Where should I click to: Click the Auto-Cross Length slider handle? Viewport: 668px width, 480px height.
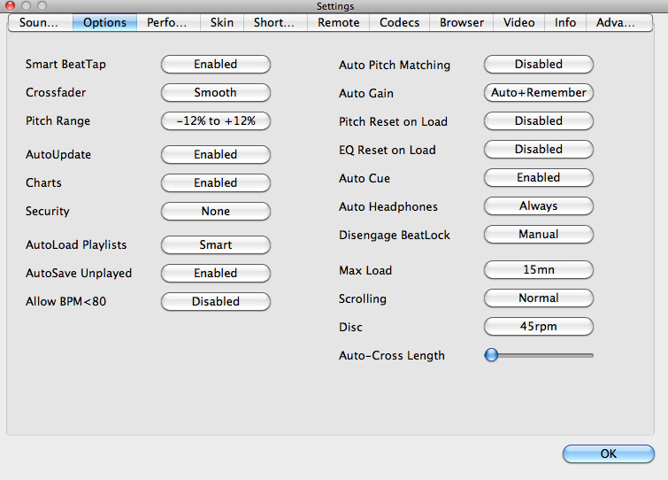tap(491, 354)
